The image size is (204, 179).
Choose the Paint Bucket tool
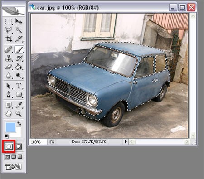(x=19, y=67)
